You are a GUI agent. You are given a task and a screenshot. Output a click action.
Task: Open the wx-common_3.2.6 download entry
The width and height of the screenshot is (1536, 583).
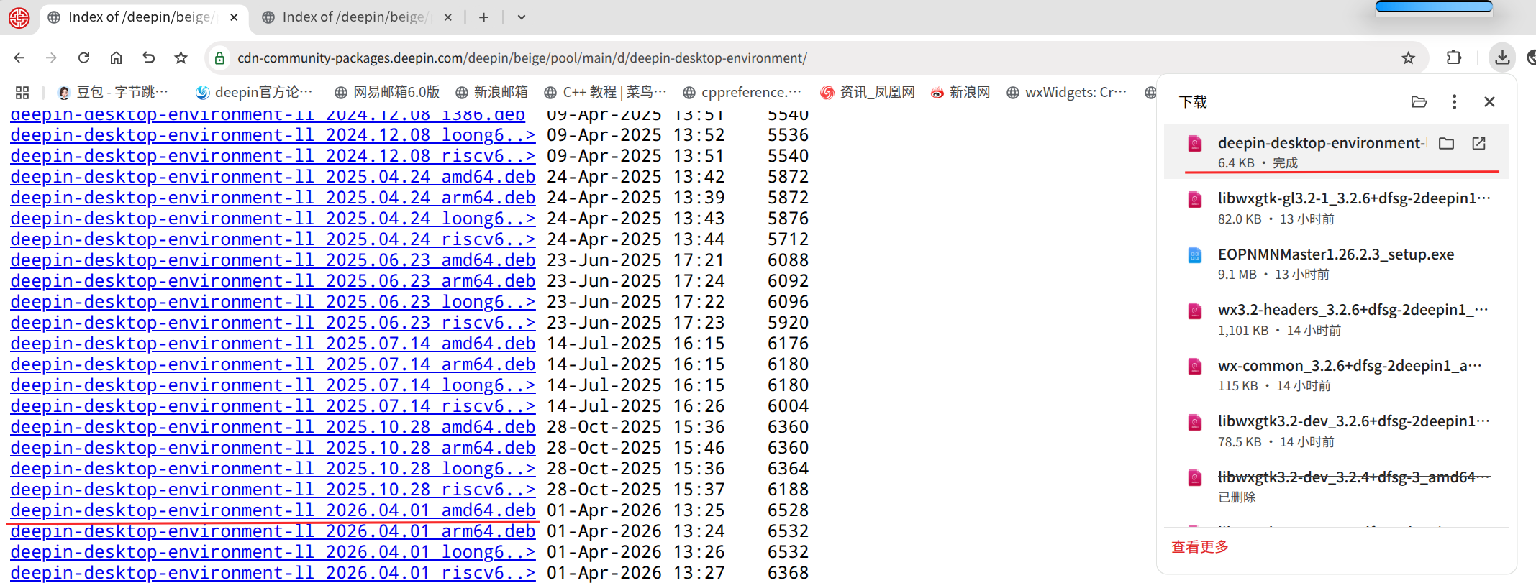pos(1336,375)
